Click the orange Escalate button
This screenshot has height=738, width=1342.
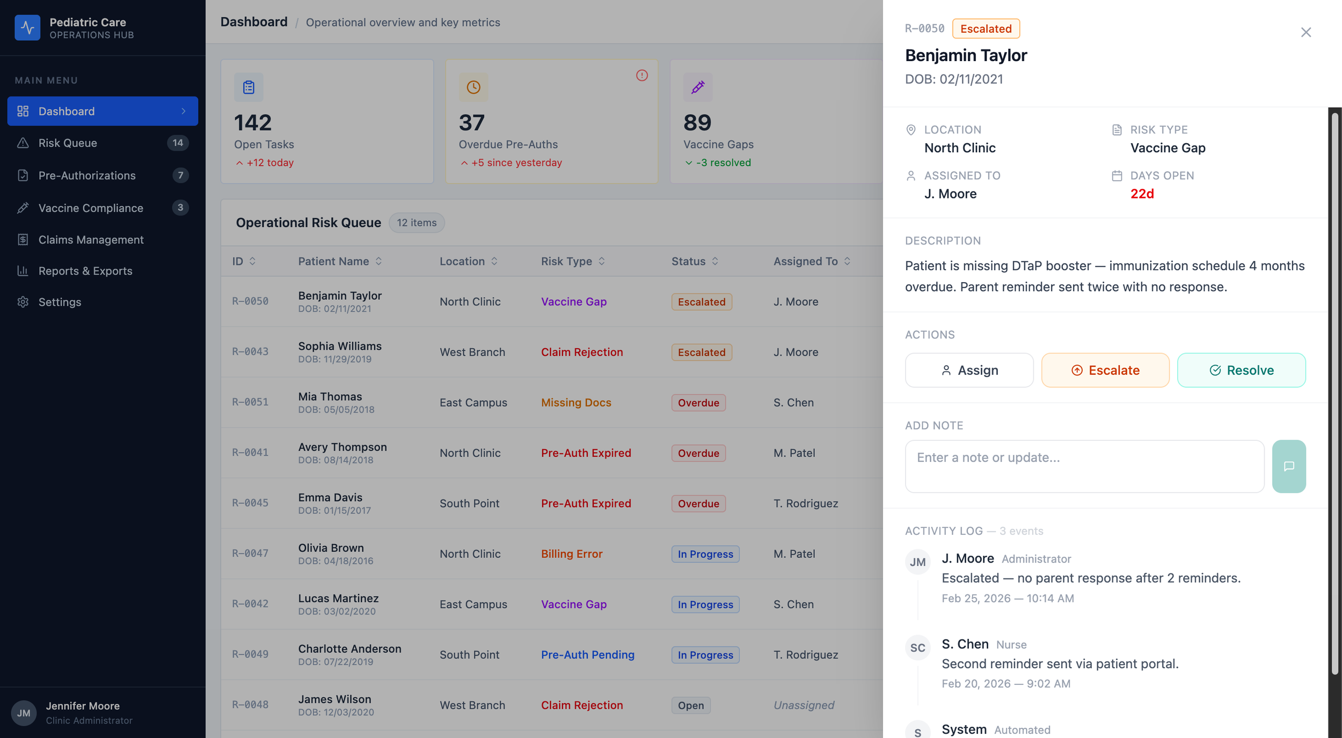click(1105, 370)
